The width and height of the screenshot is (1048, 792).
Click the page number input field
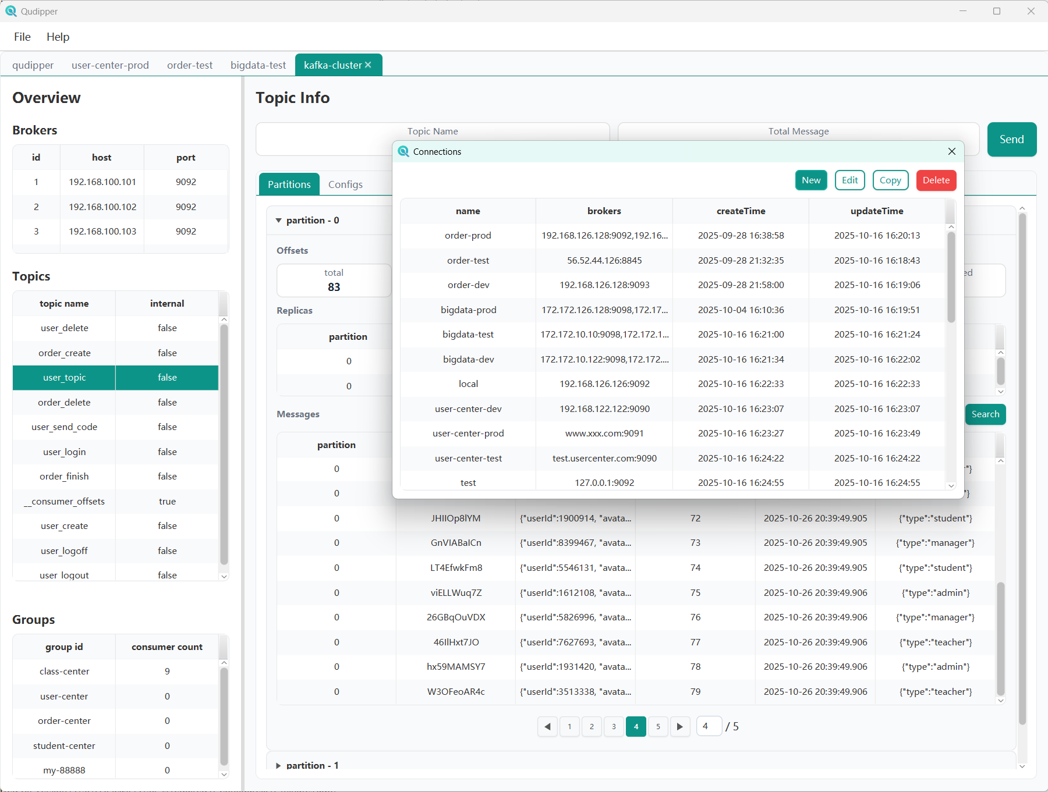(709, 726)
